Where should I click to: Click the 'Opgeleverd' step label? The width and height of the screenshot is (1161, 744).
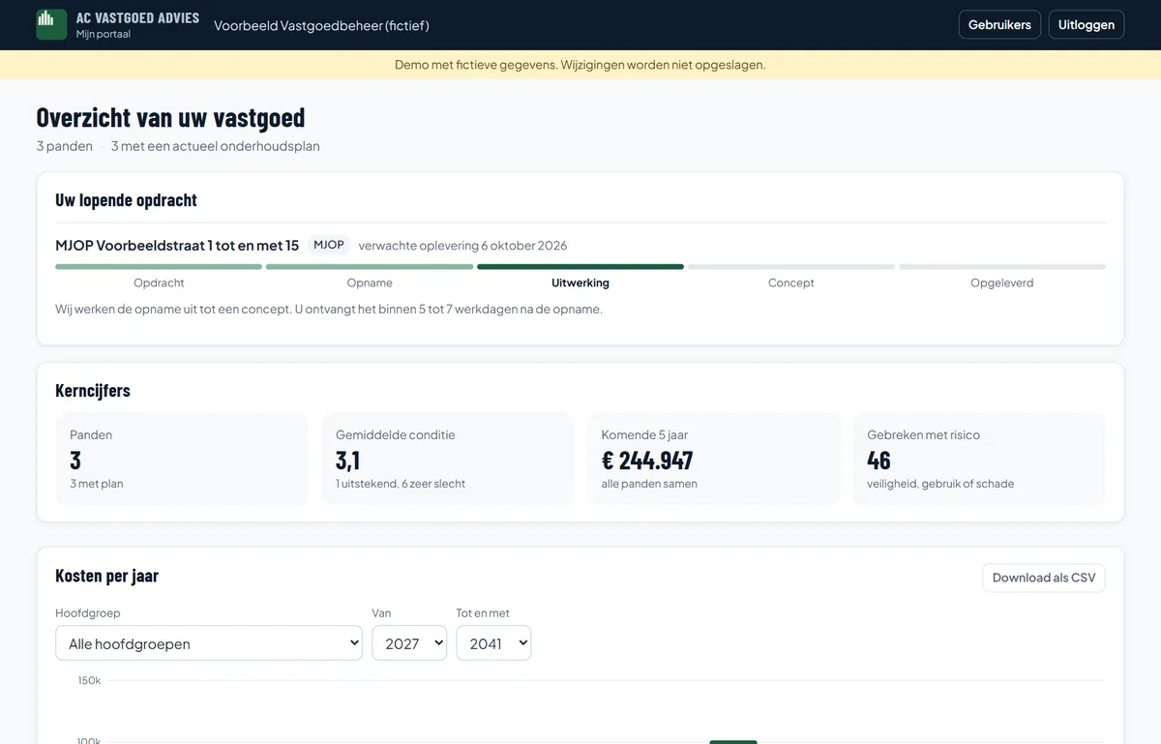point(1002,283)
